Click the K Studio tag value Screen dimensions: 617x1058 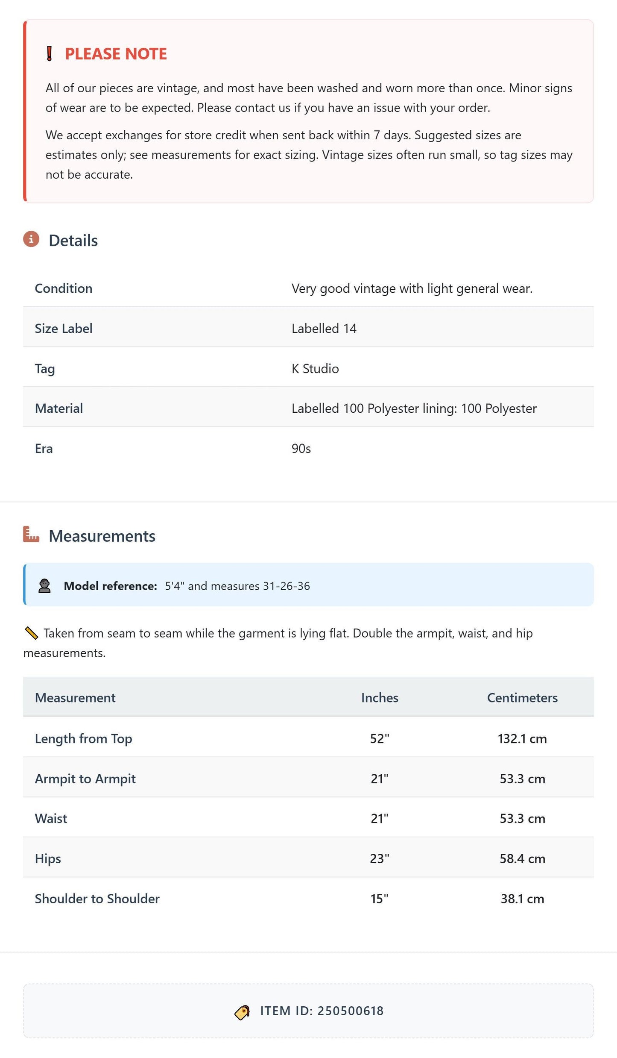(315, 369)
